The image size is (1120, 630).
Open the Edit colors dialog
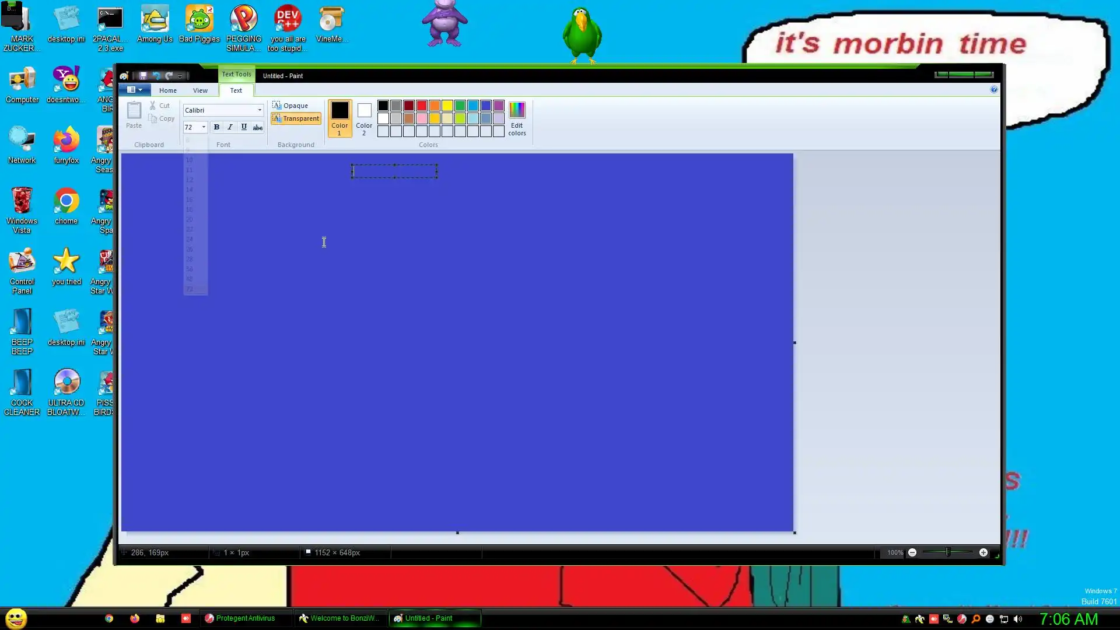click(517, 119)
